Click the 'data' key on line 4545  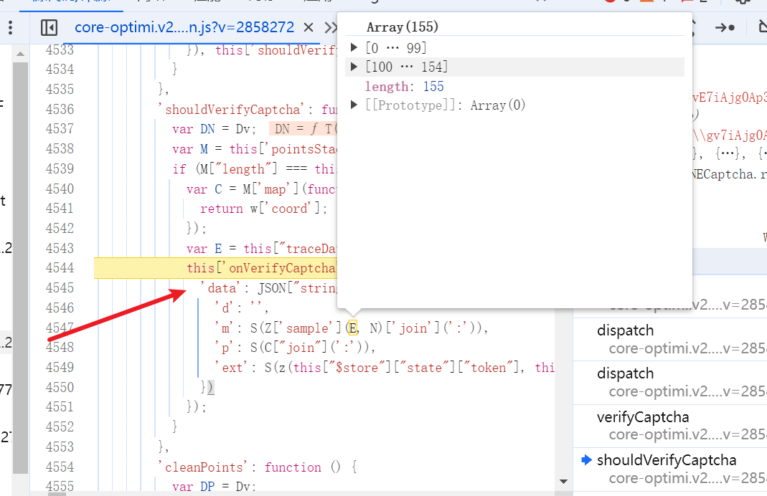point(222,288)
